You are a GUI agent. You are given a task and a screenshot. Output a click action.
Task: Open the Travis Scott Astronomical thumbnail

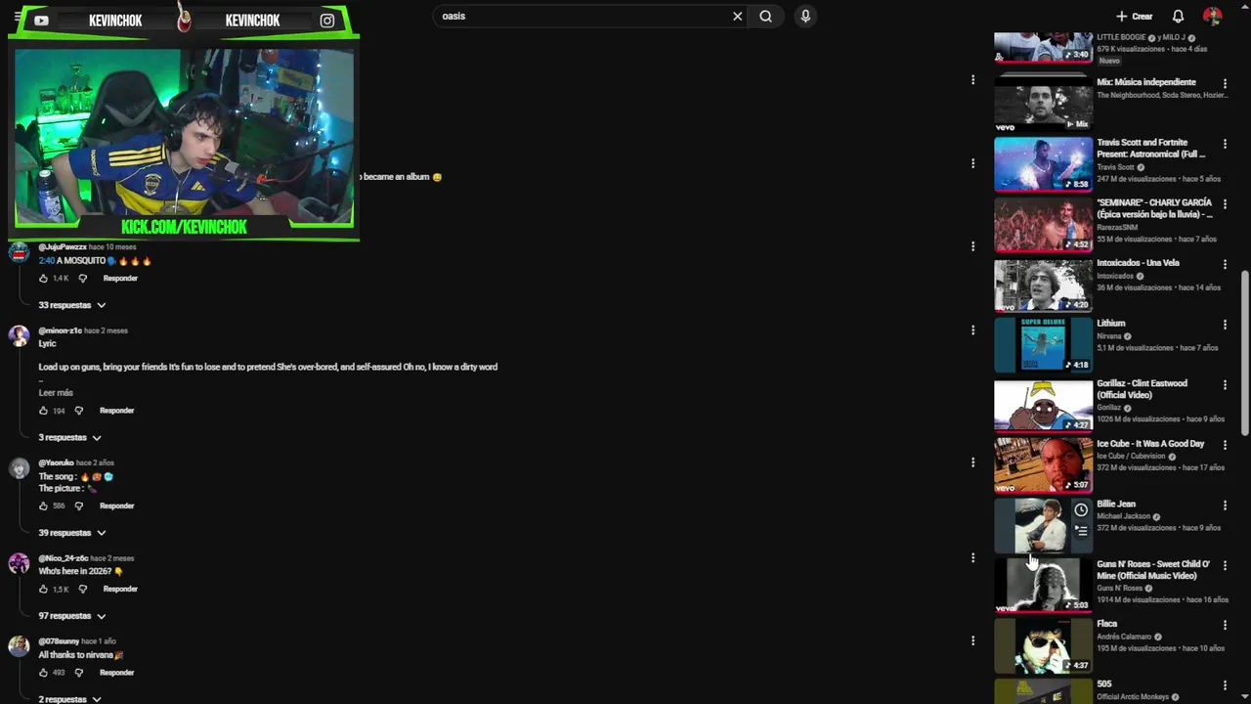(x=1043, y=163)
